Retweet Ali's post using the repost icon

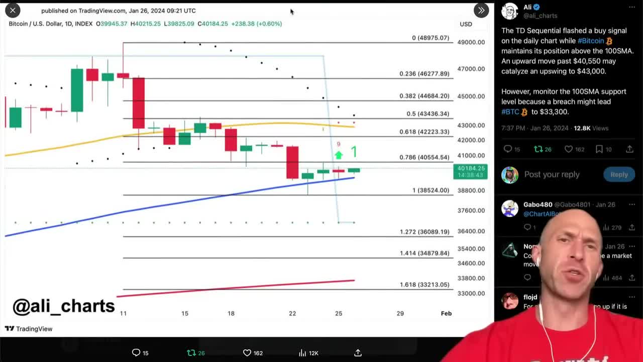(x=537, y=149)
